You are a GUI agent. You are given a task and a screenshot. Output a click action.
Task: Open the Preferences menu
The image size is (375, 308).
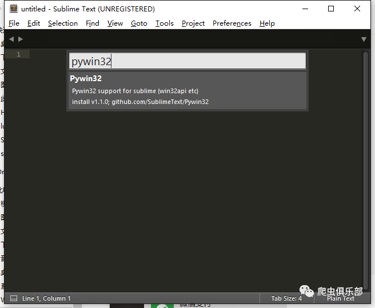(x=232, y=23)
